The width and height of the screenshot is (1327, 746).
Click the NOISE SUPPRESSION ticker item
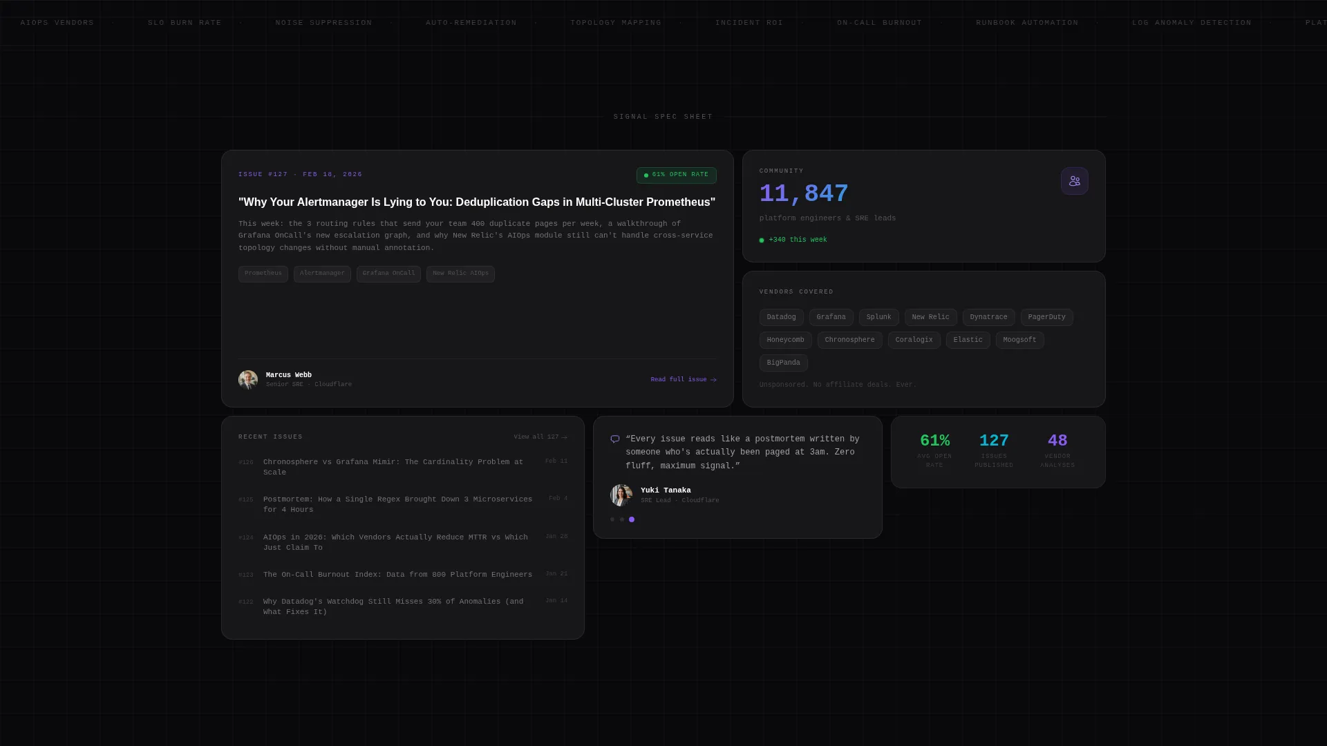click(324, 23)
